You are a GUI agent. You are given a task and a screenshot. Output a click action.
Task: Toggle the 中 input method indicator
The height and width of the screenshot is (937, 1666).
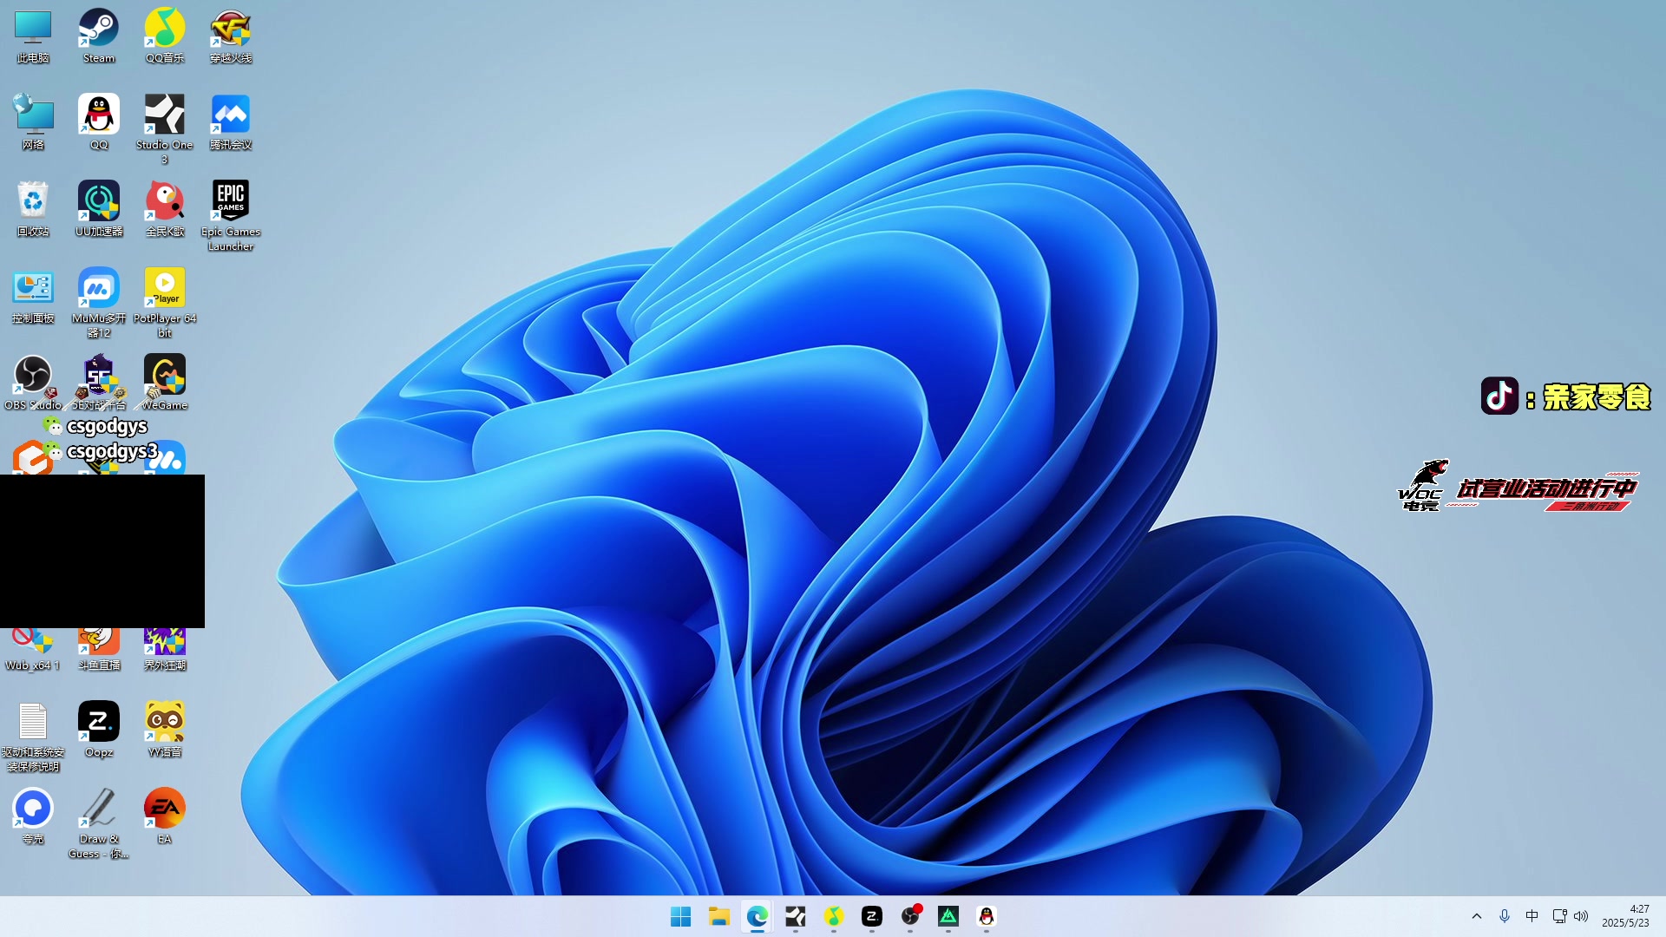[1532, 916]
